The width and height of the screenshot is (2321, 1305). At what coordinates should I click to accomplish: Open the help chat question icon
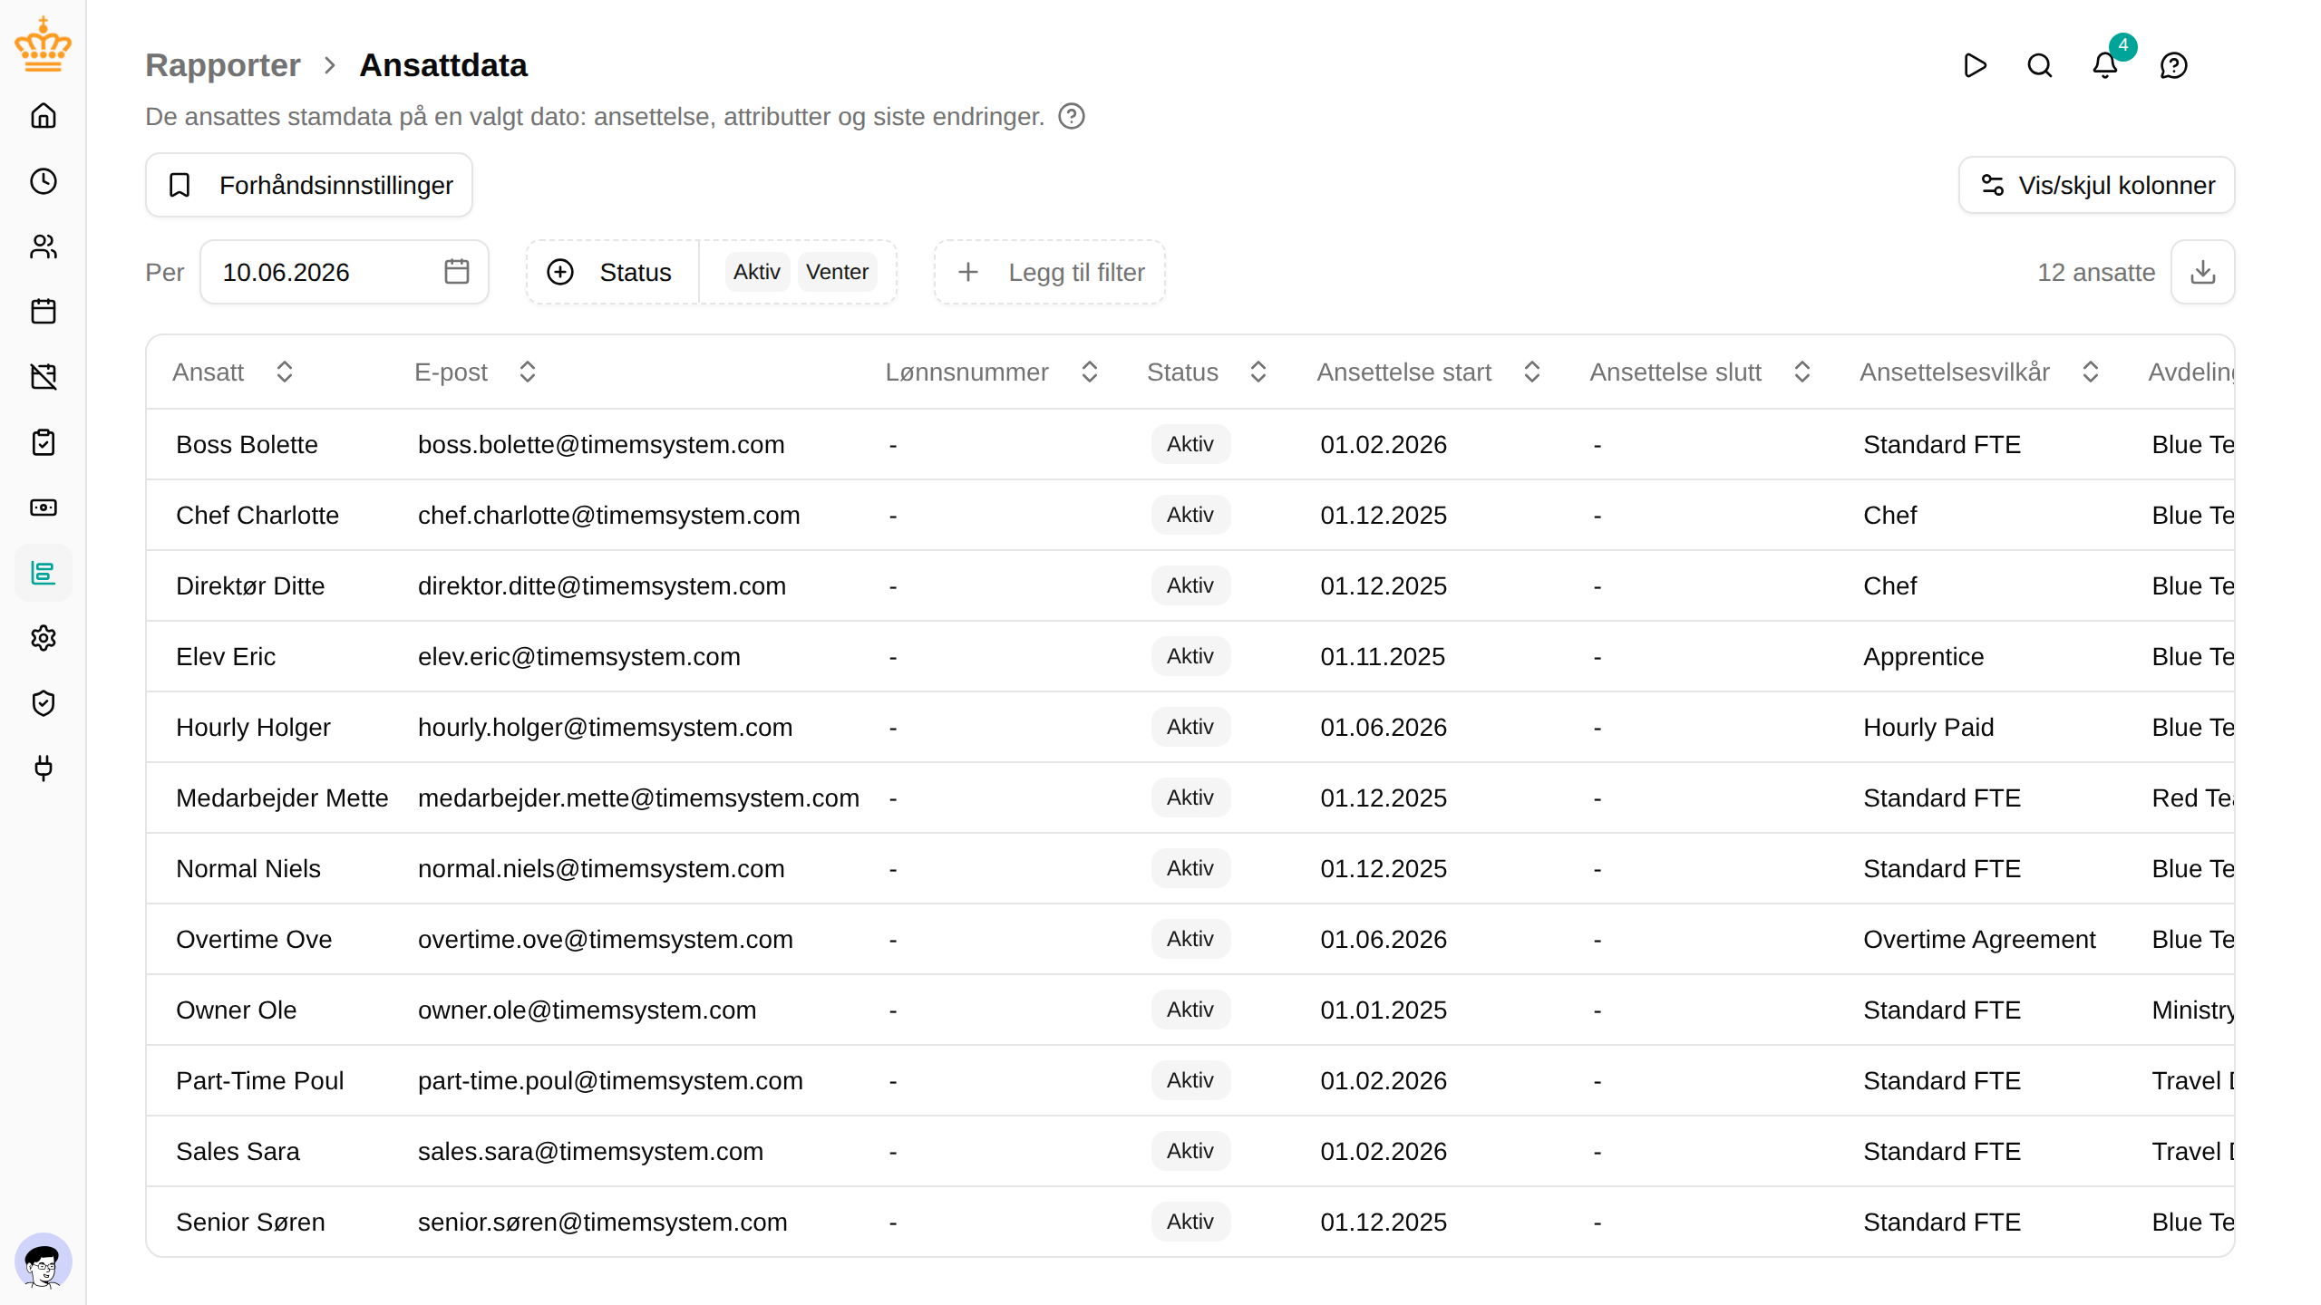click(2174, 65)
